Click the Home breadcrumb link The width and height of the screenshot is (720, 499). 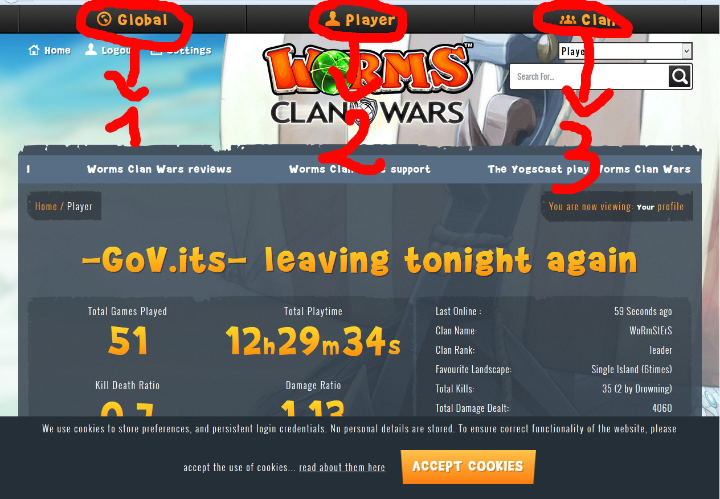(x=46, y=206)
